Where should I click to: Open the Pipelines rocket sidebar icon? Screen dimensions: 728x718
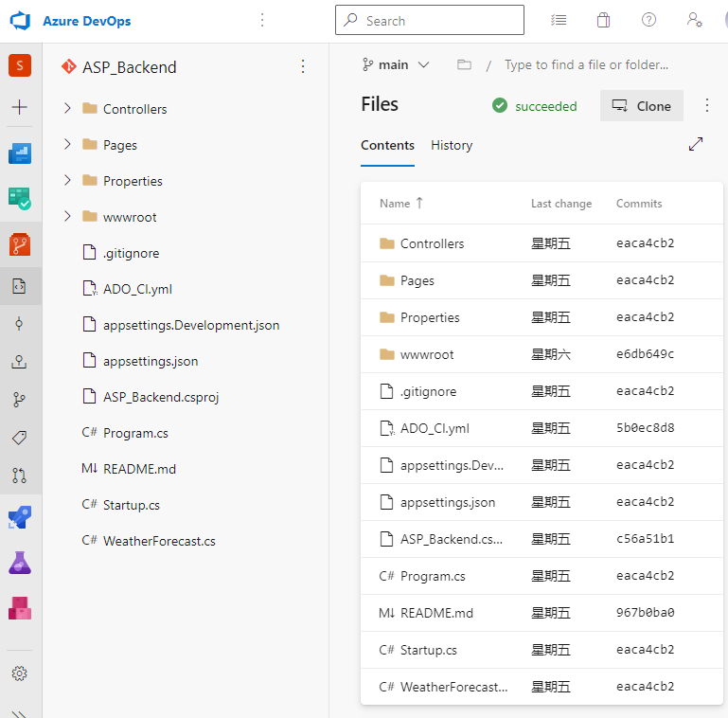20,517
